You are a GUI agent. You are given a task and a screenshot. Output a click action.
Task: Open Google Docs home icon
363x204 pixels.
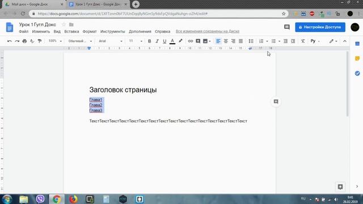[10, 27]
